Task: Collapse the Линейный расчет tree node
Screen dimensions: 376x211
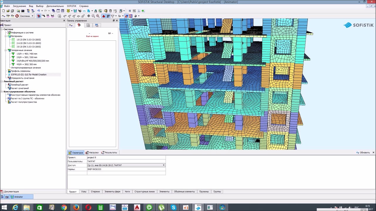Action: point(1,81)
